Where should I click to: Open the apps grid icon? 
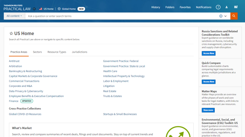click(236, 7)
